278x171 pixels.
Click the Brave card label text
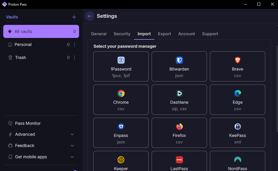237,69
